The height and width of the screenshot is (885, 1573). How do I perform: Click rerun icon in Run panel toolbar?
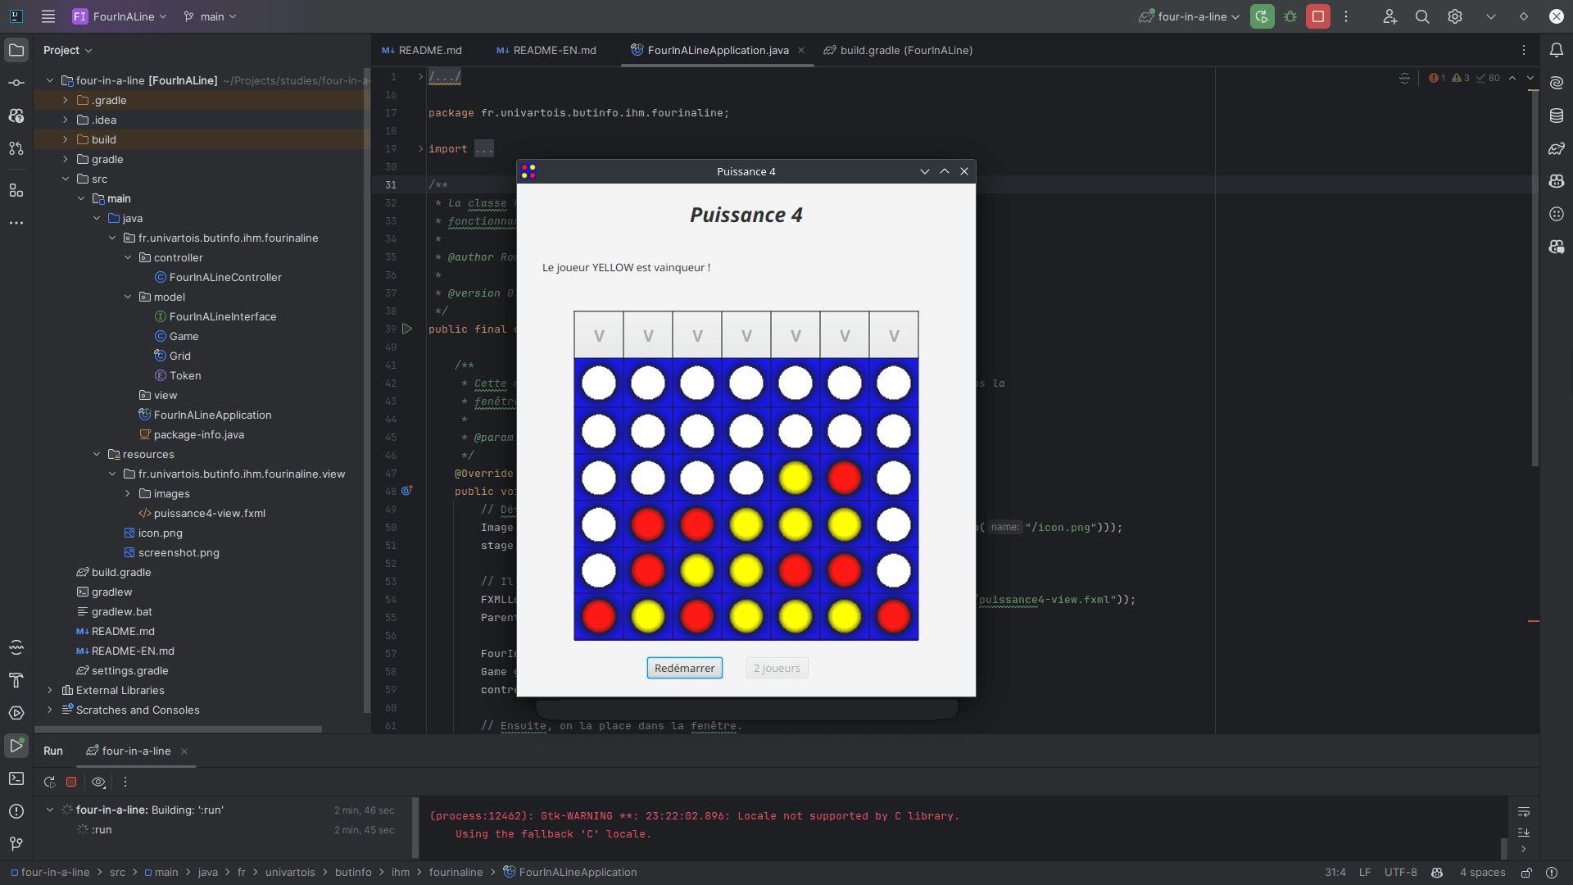click(x=49, y=782)
